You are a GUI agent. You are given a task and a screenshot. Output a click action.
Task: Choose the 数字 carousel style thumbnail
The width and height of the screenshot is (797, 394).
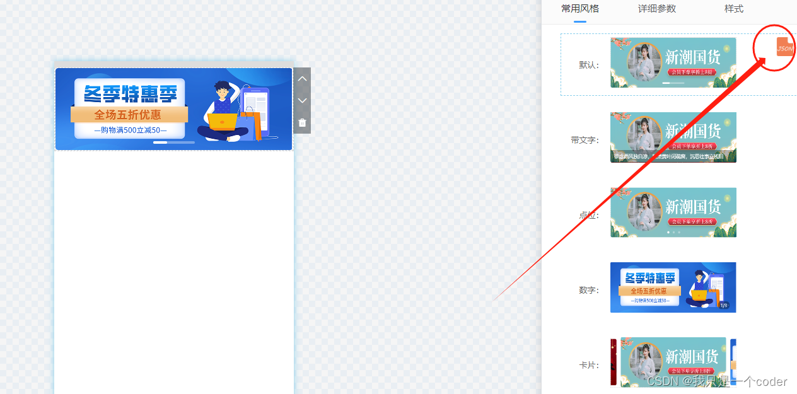pyautogui.click(x=673, y=287)
